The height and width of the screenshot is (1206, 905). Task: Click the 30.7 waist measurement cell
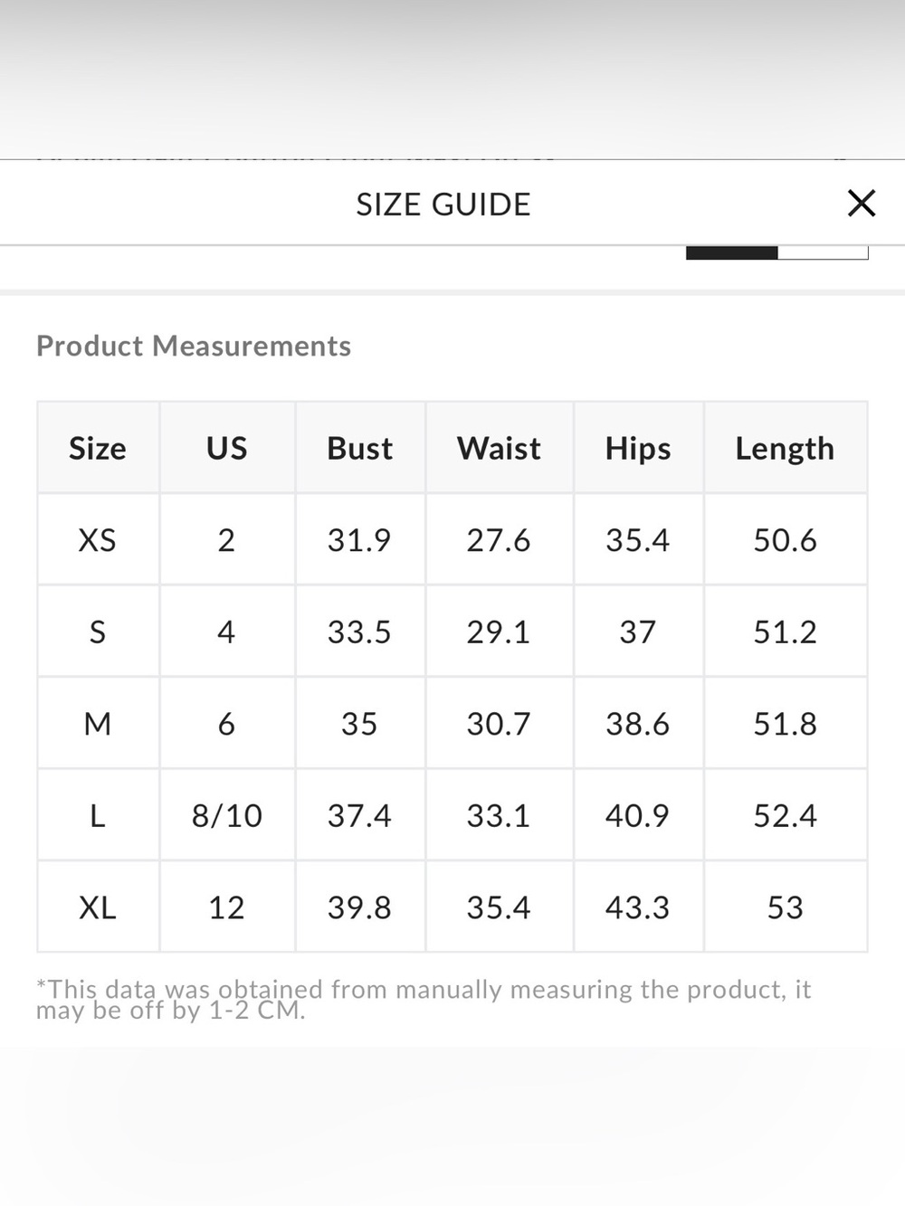[x=499, y=724]
